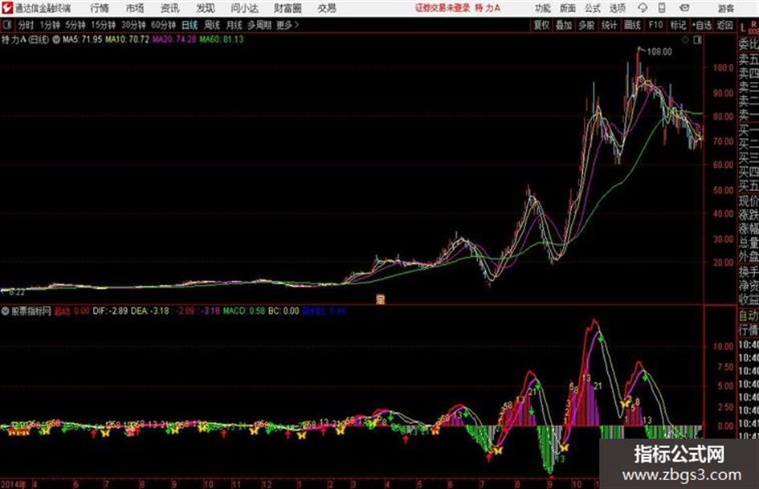This screenshot has height=489, width=759.
Task: Click the MA60: 81.13 indicator value
Action: point(221,39)
